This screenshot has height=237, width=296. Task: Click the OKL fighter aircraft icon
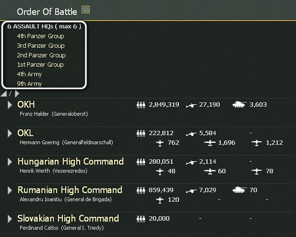160,143
